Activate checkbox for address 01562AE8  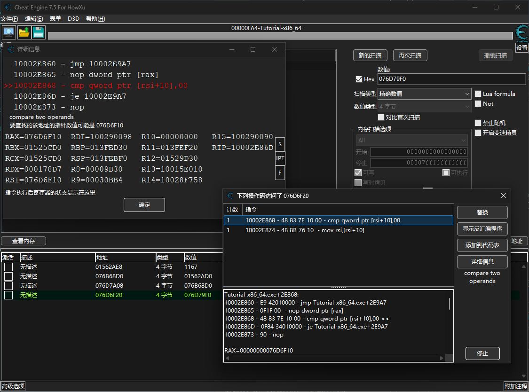8,267
